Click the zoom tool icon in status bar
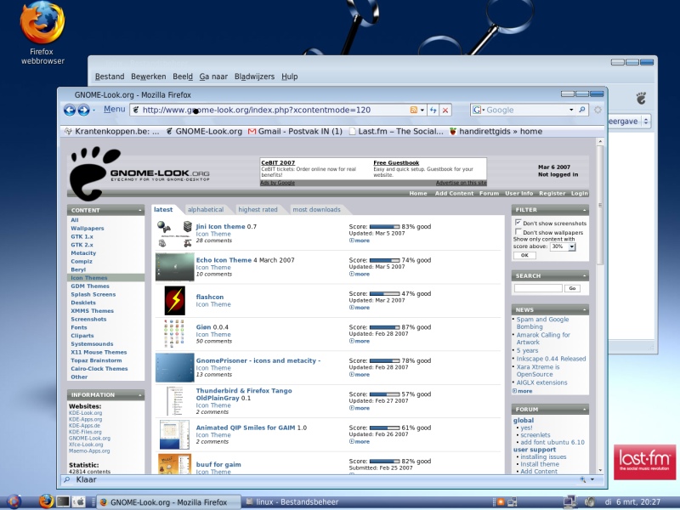This screenshot has width=680, height=510. (x=583, y=479)
